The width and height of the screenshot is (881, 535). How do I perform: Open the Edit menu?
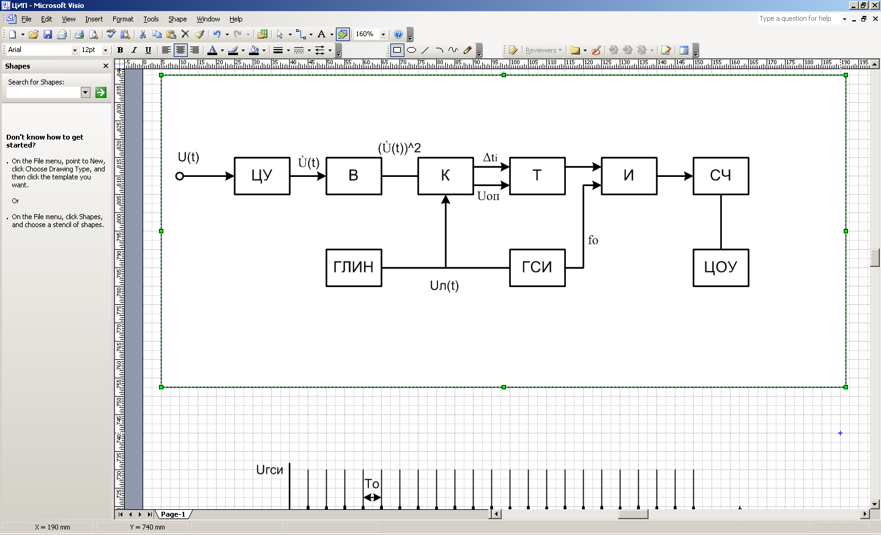(x=46, y=19)
